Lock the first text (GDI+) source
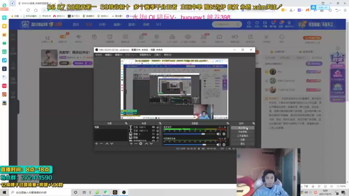The width and height of the screenshot is (349, 196). coord(157,127)
